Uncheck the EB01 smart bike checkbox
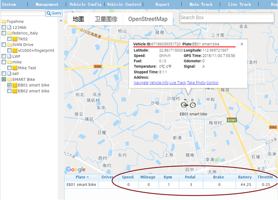This screenshot has height=200, width=278. [x=10, y=85]
